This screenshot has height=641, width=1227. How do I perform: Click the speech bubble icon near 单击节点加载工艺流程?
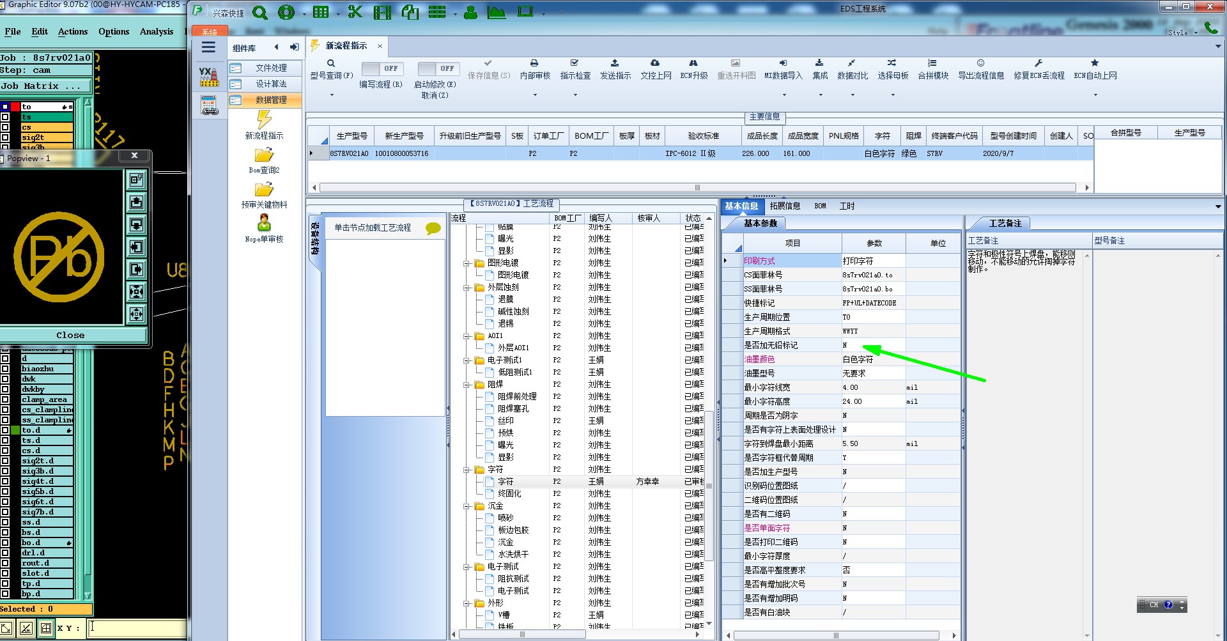[433, 228]
